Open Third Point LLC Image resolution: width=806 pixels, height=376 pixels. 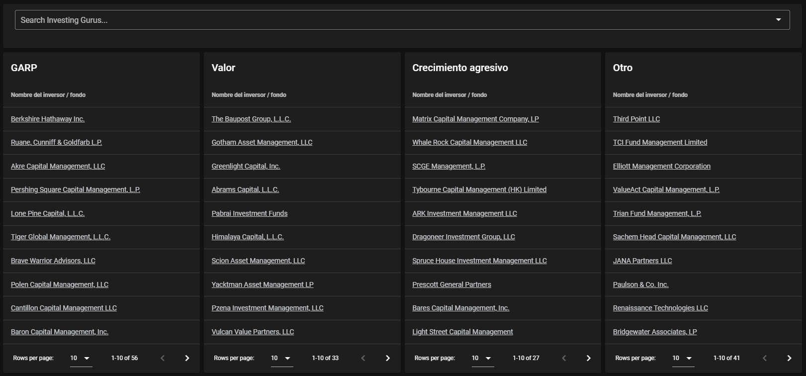pos(636,119)
